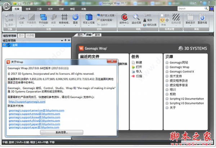Click the 导入 import task icon

(133, 72)
